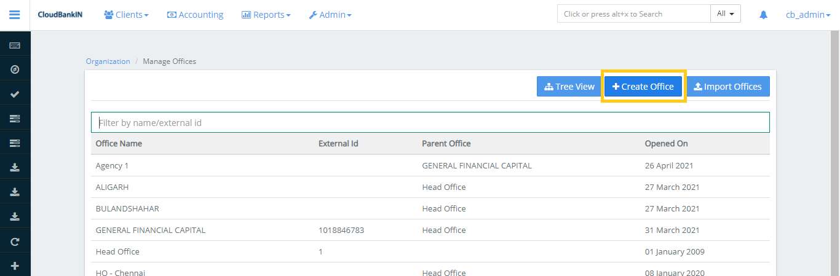
Task: Expand the Reports dropdown menu
Action: coord(266,15)
